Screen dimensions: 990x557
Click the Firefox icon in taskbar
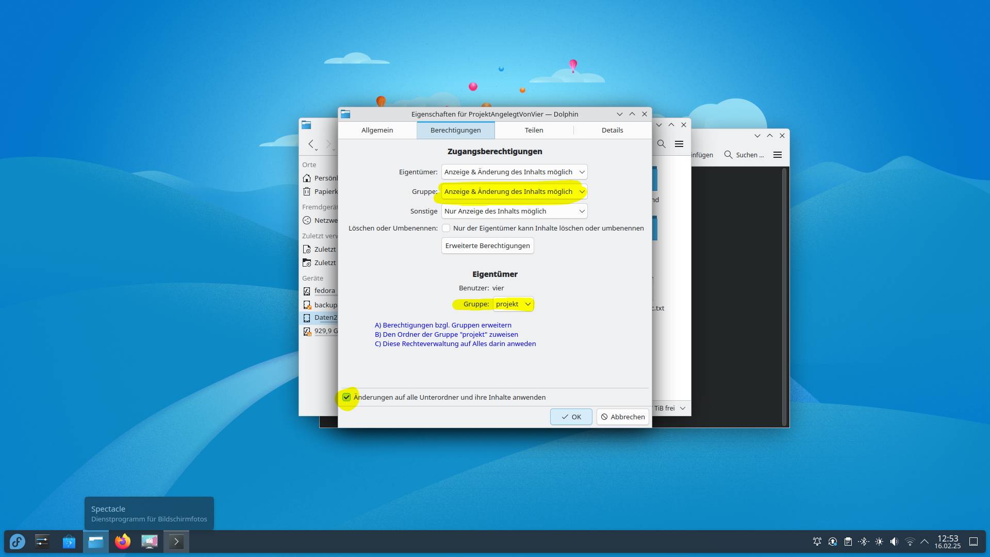click(x=122, y=542)
